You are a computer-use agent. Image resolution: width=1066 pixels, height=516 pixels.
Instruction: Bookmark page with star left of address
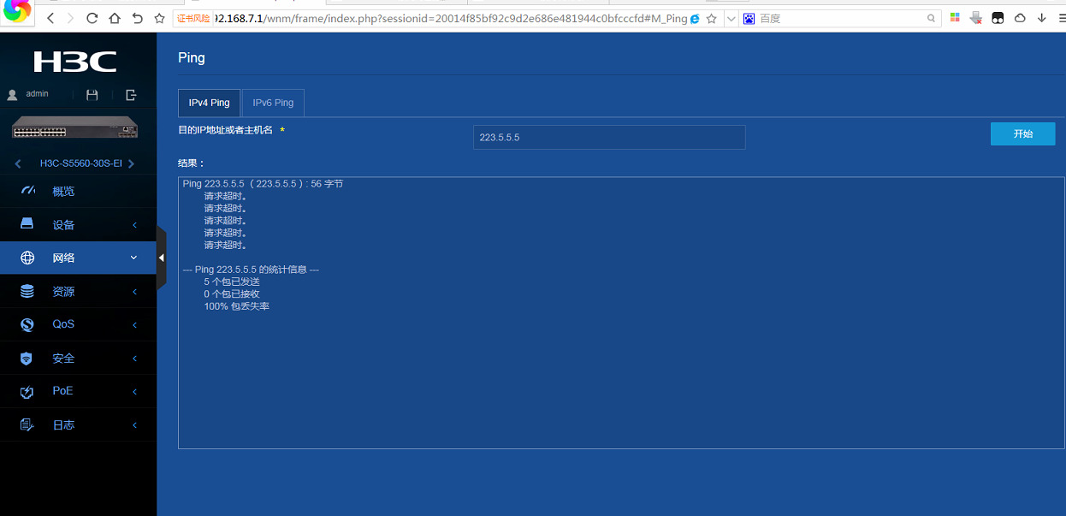pos(159,18)
